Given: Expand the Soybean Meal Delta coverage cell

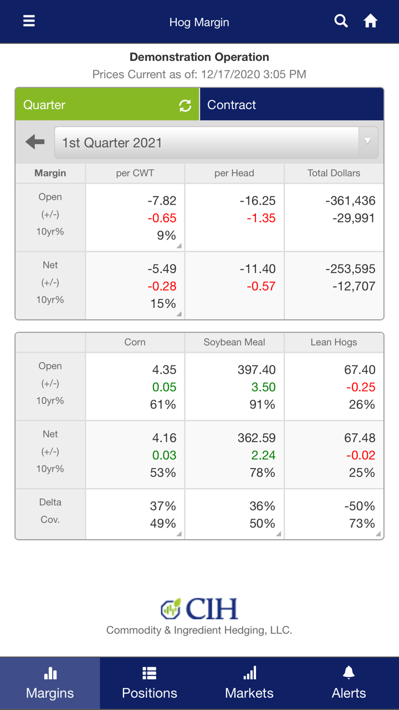Looking at the screenshot, I should [x=234, y=514].
